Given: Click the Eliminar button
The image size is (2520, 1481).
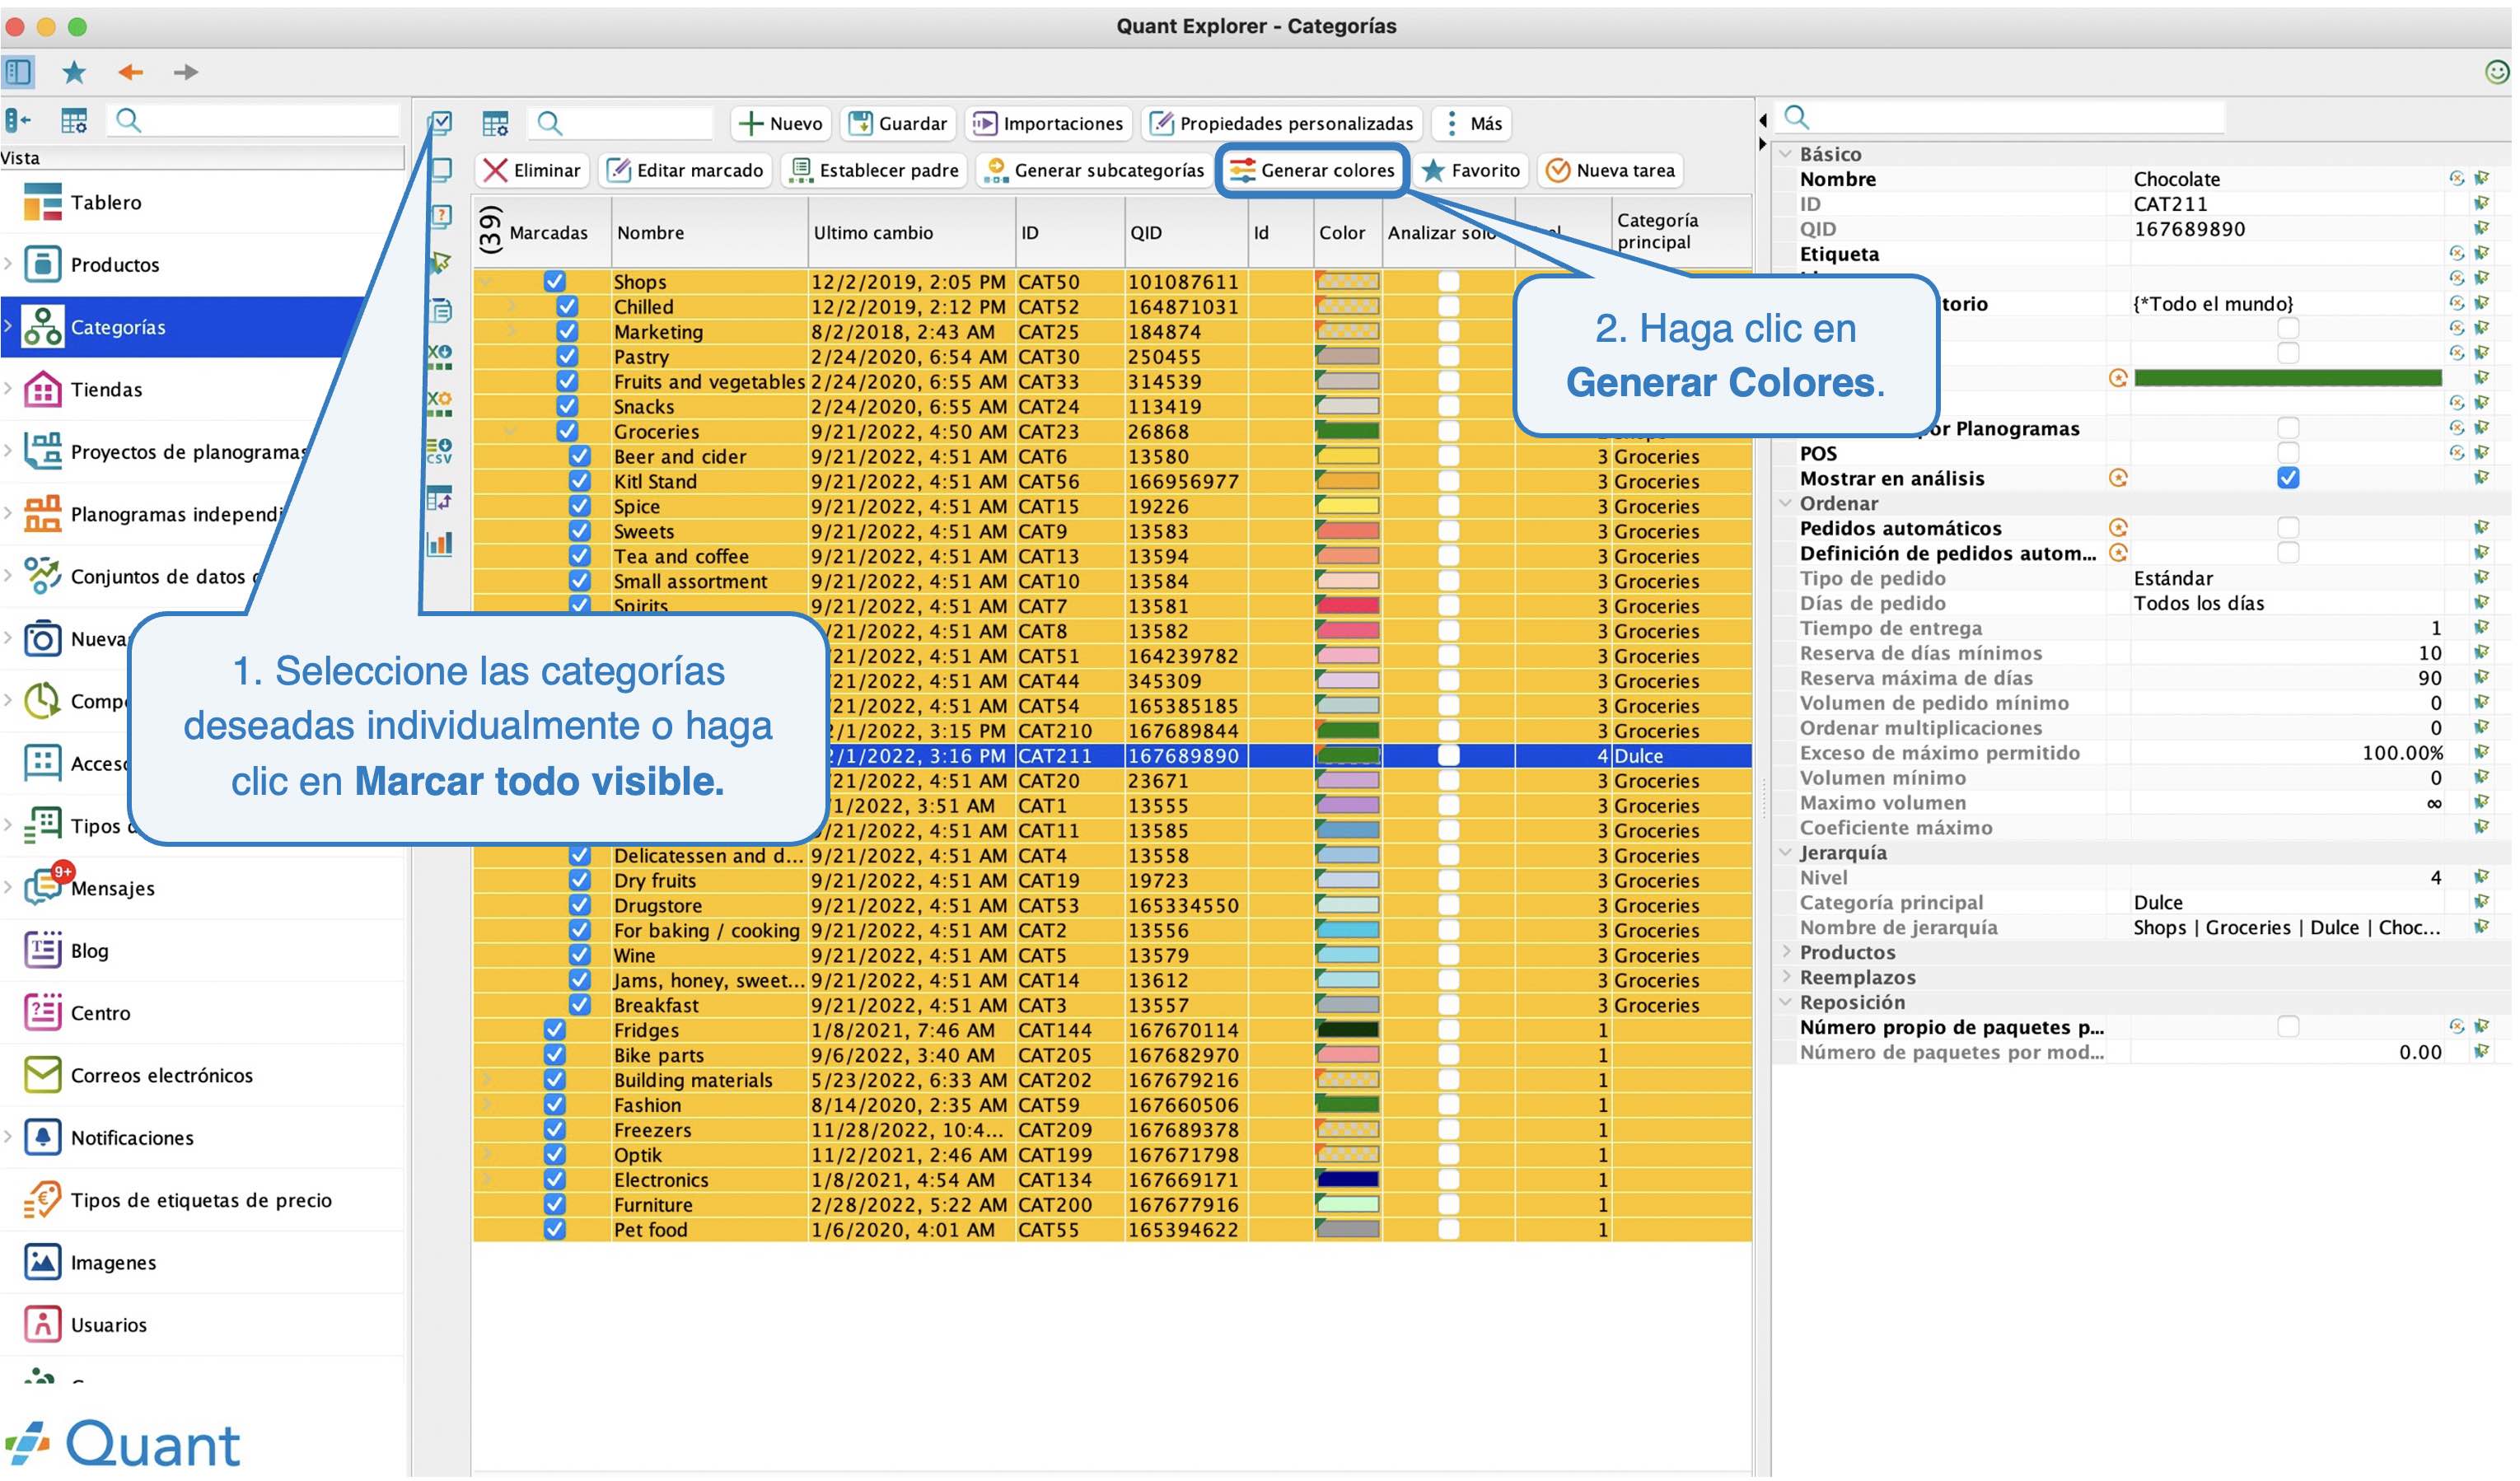Looking at the screenshot, I should (532, 170).
